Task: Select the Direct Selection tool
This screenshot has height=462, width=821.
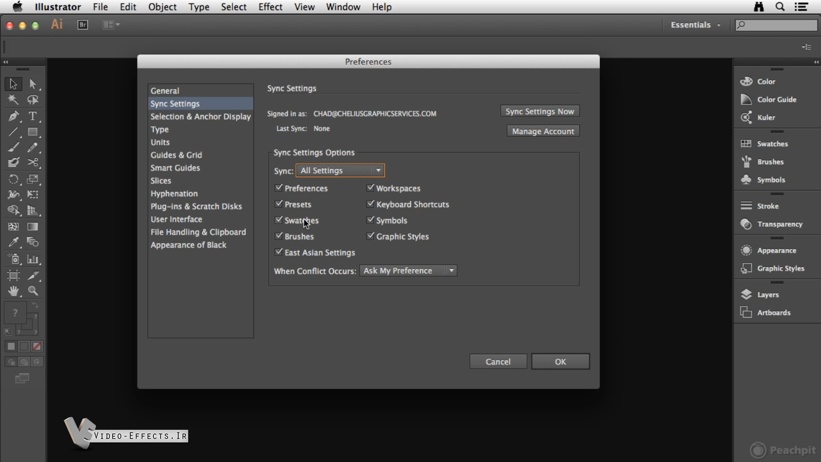Action: pyautogui.click(x=33, y=84)
